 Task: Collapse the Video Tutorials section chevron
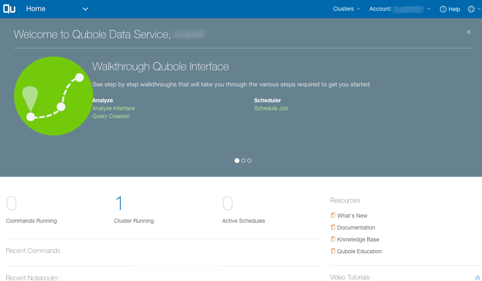(x=478, y=278)
